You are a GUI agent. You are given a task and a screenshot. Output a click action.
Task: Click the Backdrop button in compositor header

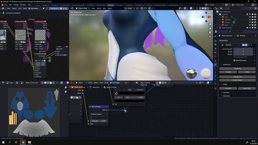pos(54,8)
